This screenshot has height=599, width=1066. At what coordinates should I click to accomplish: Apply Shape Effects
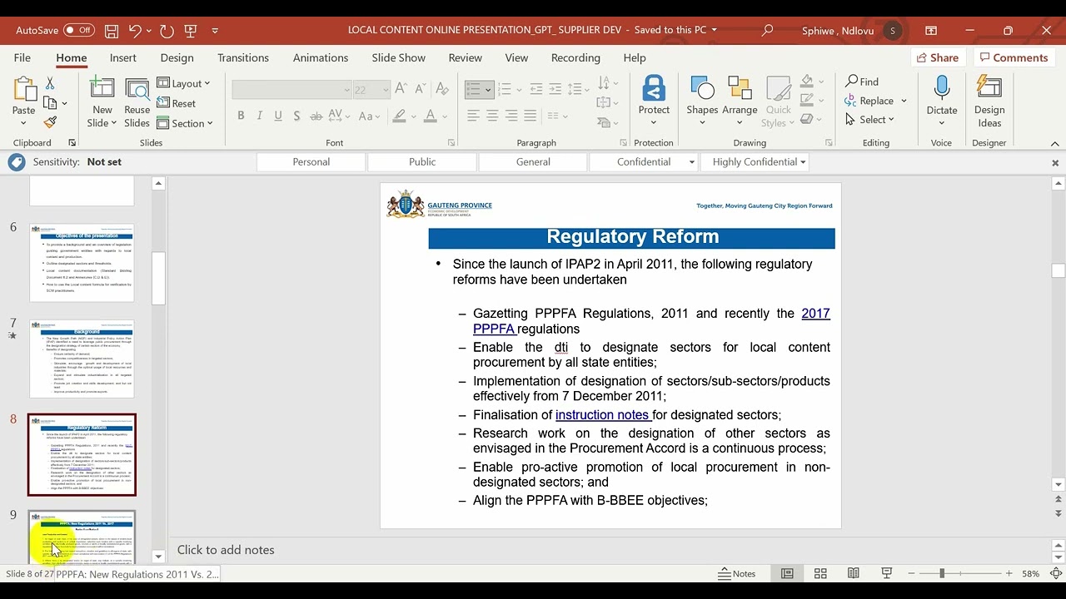pyautogui.click(x=810, y=119)
